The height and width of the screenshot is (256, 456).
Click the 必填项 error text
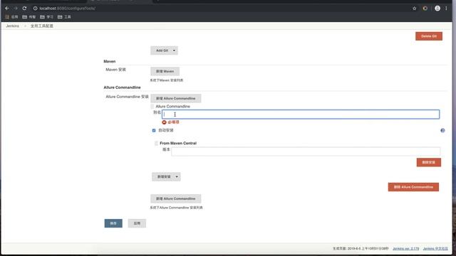click(x=173, y=122)
